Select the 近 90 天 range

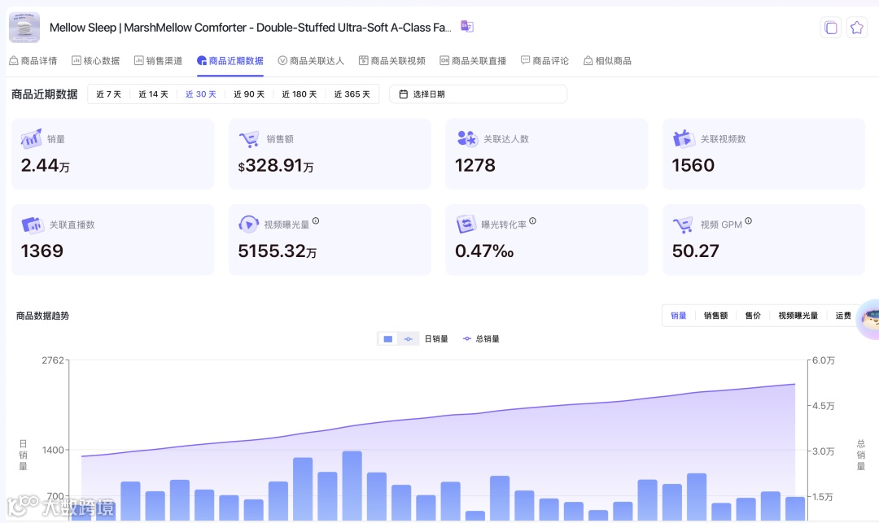pos(249,94)
